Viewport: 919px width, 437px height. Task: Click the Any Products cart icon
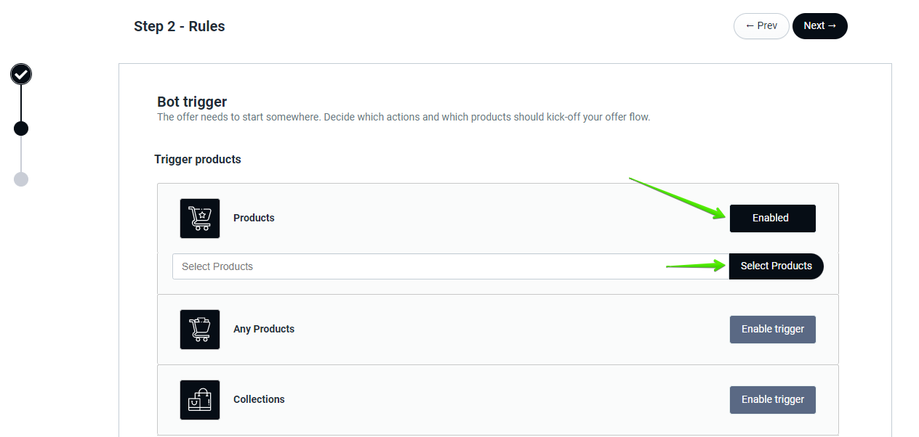(x=200, y=330)
